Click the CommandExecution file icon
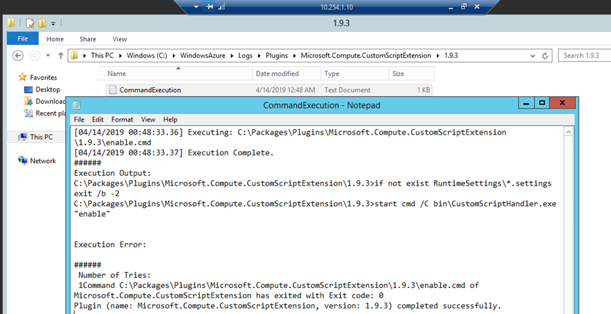This screenshot has width=611, height=314. pyautogui.click(x=112, y=90)
